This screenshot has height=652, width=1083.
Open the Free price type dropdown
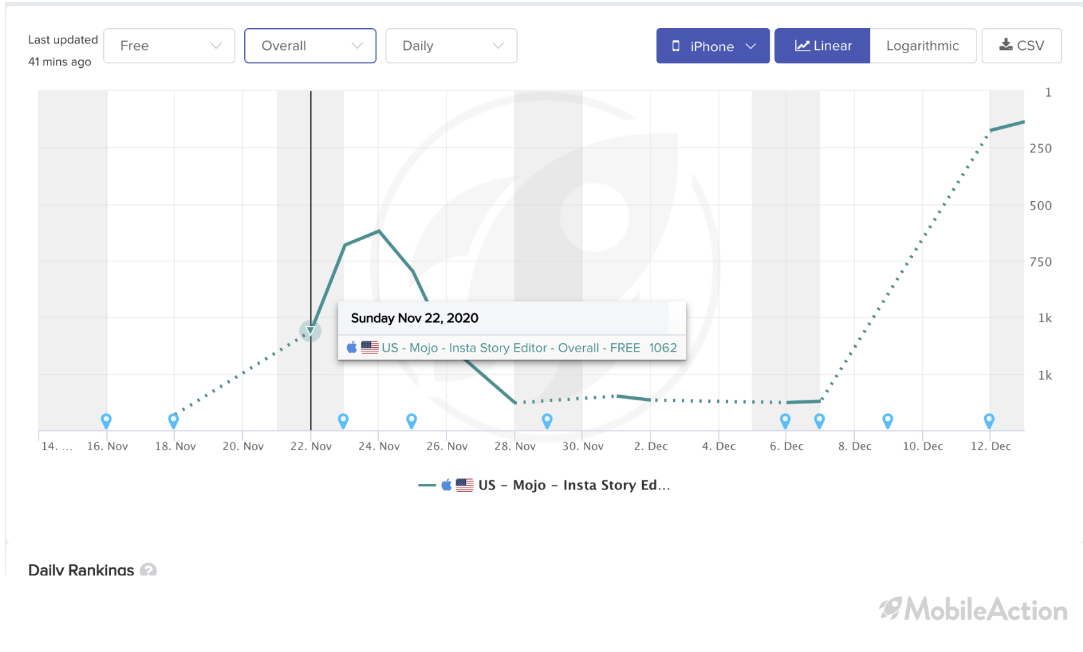click(x=169, y=46)
